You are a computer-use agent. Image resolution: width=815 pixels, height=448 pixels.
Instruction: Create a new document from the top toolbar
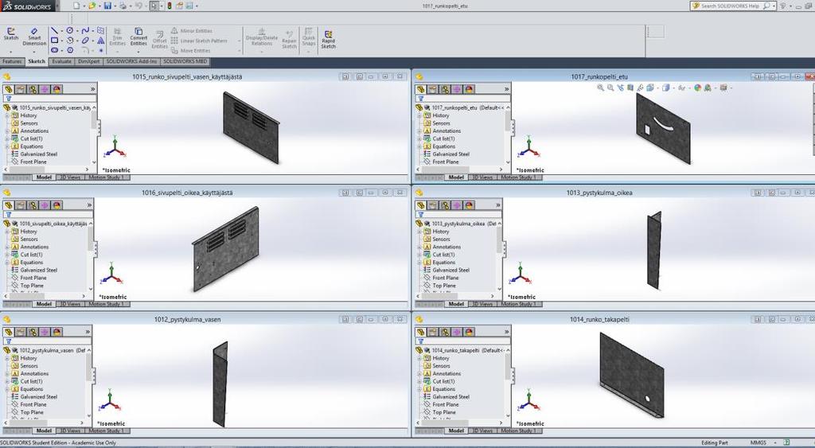[x=76, y=6]
